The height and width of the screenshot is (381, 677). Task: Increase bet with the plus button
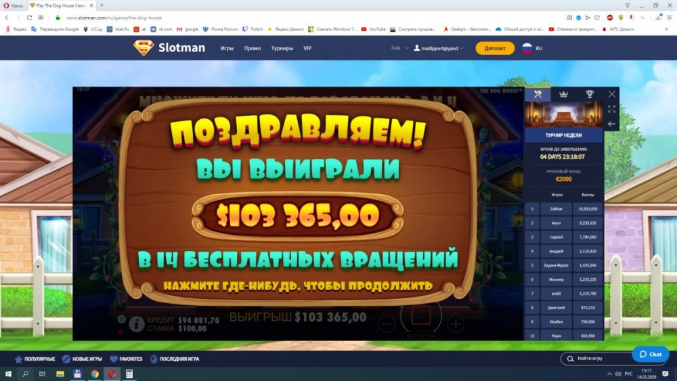click(x=456, y=324)
